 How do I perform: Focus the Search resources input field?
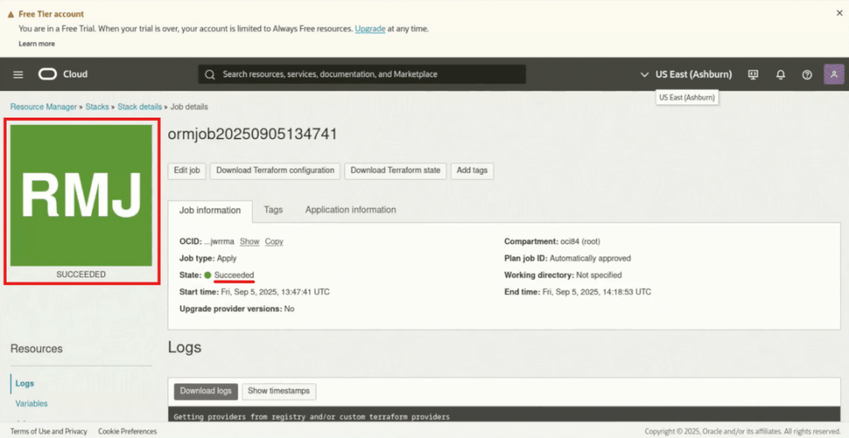tap(361, 74)
